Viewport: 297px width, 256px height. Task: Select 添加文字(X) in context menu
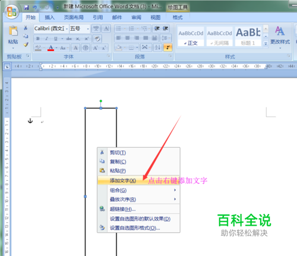tap(138, 180)
